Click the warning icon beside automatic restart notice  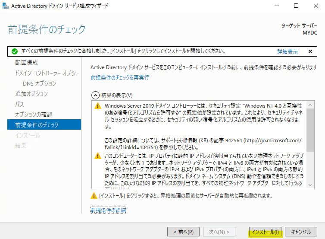coord(94,196)
